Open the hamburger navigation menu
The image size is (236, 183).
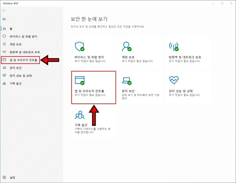(4, 19)
